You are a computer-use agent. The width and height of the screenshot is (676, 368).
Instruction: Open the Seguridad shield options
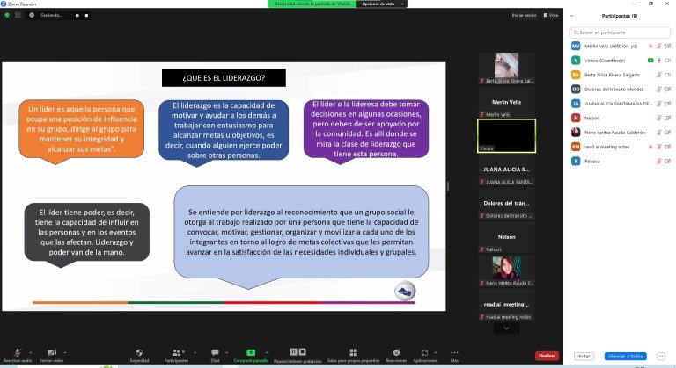click(x=139, y=353)
